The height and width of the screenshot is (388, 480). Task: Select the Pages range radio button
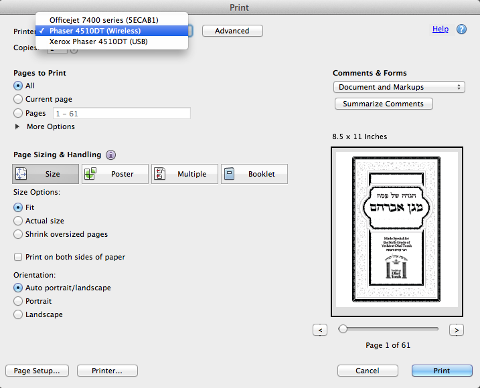coord(18,113)
